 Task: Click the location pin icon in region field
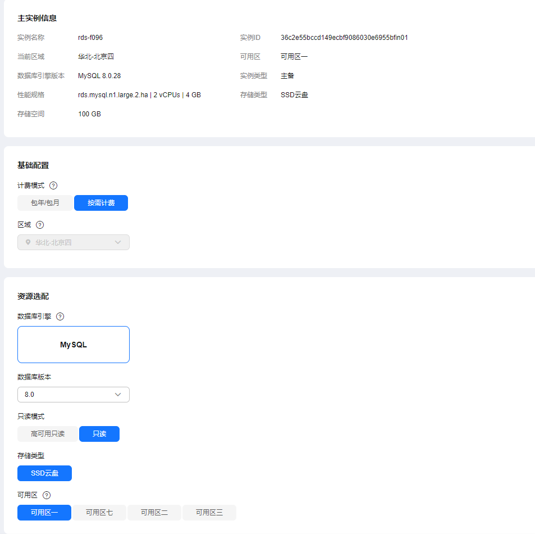[28, 243]
